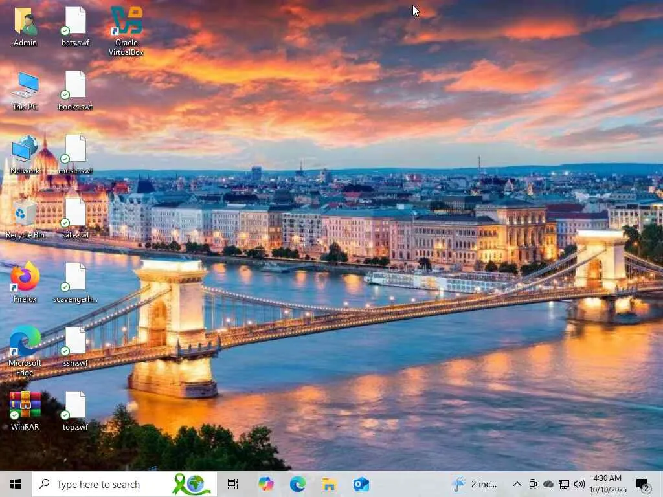Select the Recycle Bin icon
Screen dimensions: 663x497
tap(25, 218)
